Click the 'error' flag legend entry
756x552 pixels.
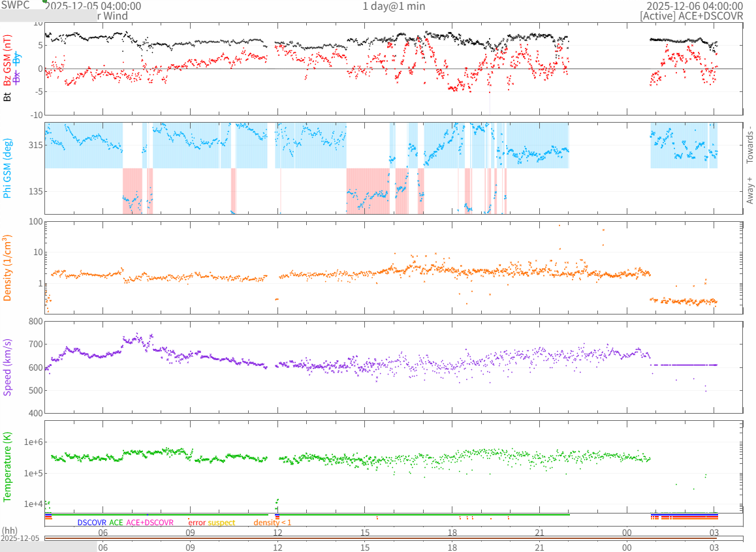[x=197, y=523]
